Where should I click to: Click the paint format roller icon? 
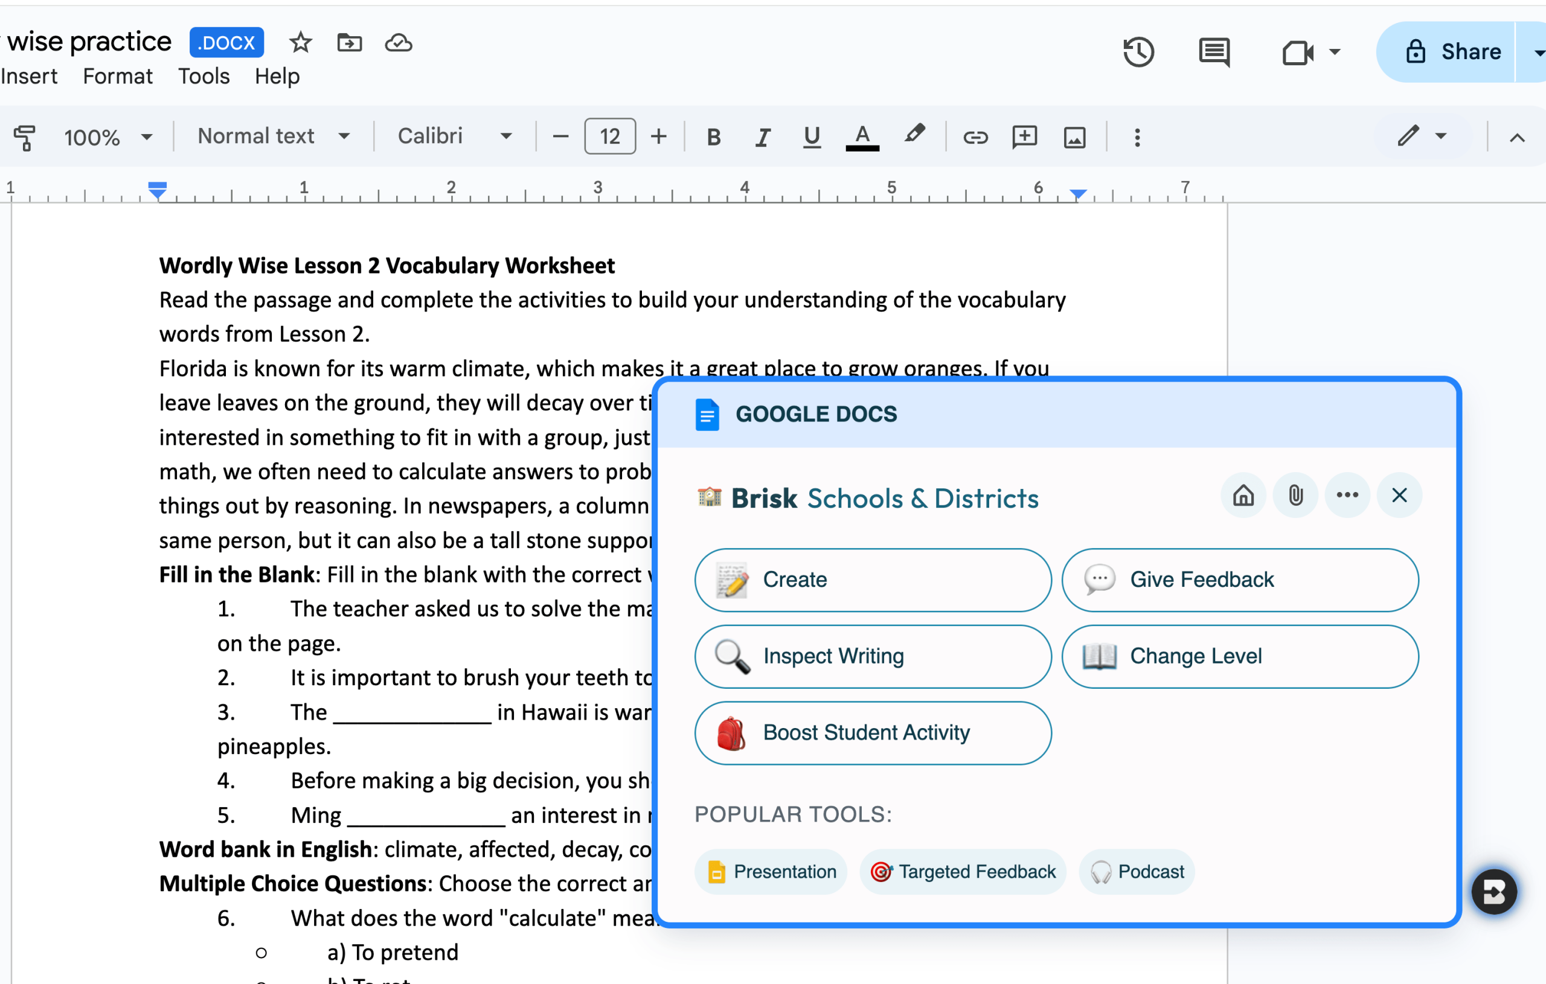coord(24,136)
